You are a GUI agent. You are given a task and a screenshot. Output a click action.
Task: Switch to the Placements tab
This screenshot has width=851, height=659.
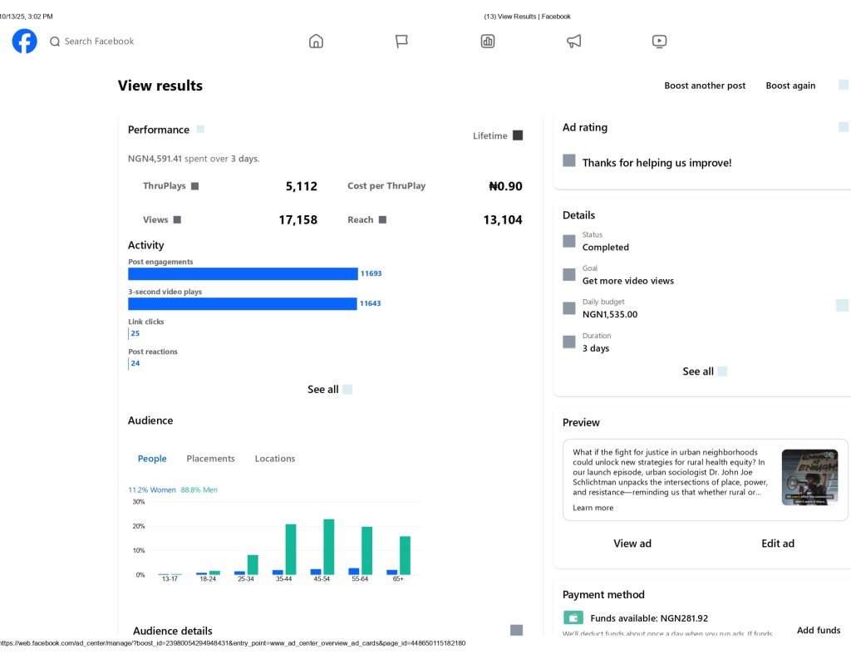(210, 459)
